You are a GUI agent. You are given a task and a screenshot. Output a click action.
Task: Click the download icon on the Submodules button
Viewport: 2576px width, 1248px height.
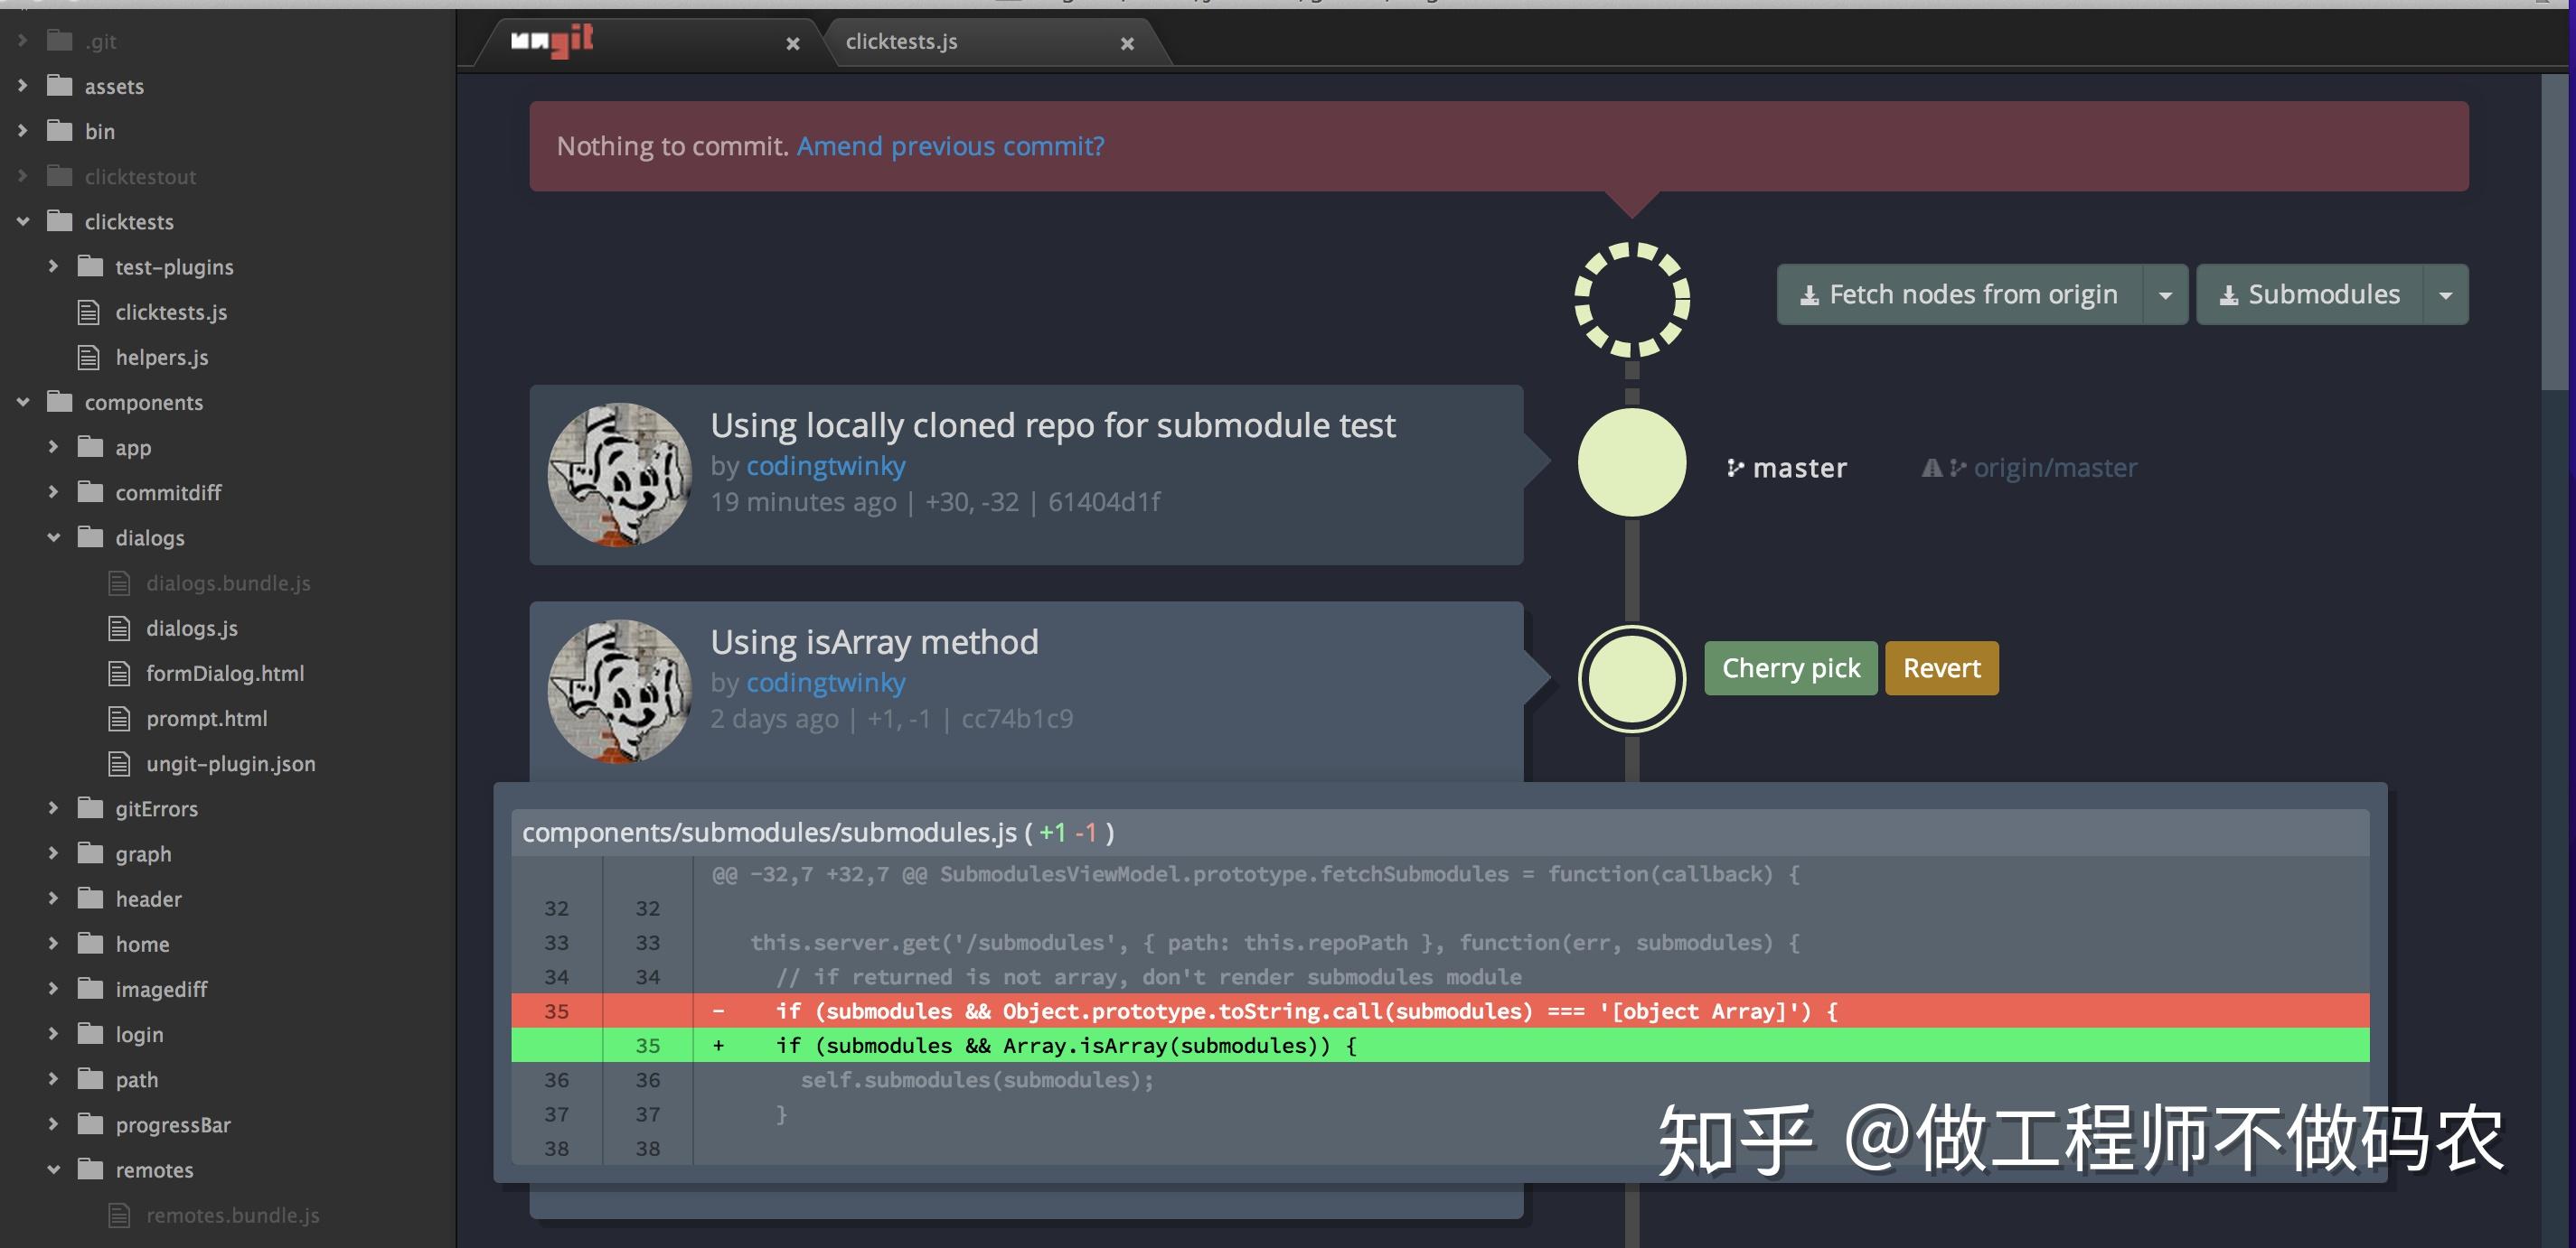pyautogui.click(x=2228, y=293)
